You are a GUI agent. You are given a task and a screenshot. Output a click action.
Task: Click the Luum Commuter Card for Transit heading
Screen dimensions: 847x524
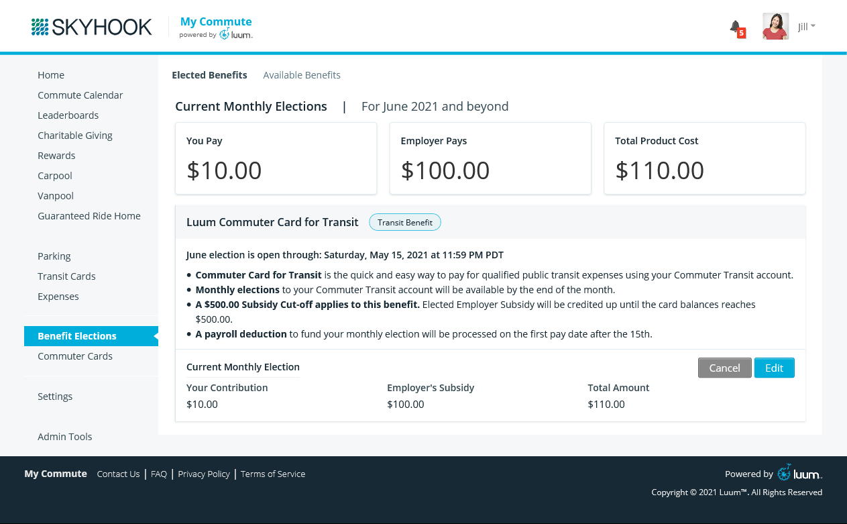coord(272,222)
